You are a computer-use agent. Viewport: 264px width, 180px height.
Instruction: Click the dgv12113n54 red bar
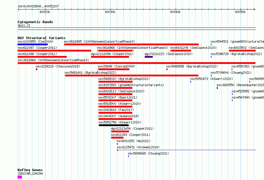tap(120, 131)
